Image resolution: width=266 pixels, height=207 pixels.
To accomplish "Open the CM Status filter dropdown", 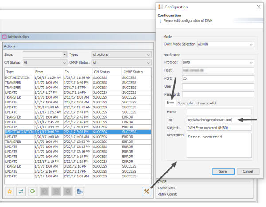I will click(63, 62).
